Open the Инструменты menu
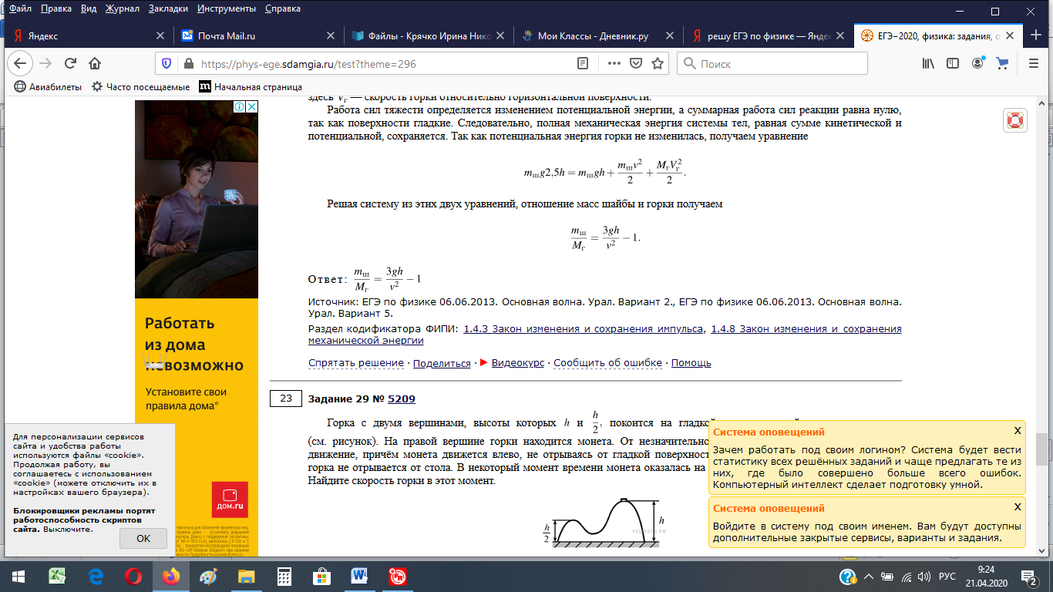 [x=227, y=9]
